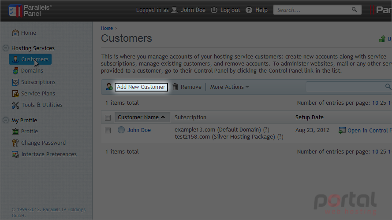
Task: Click the Change Password keys icon
Action: [x=15, y=143]
